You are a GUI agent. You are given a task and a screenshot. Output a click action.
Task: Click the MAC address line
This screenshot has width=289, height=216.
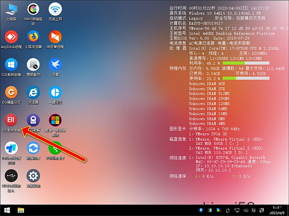tap(233, 162)
